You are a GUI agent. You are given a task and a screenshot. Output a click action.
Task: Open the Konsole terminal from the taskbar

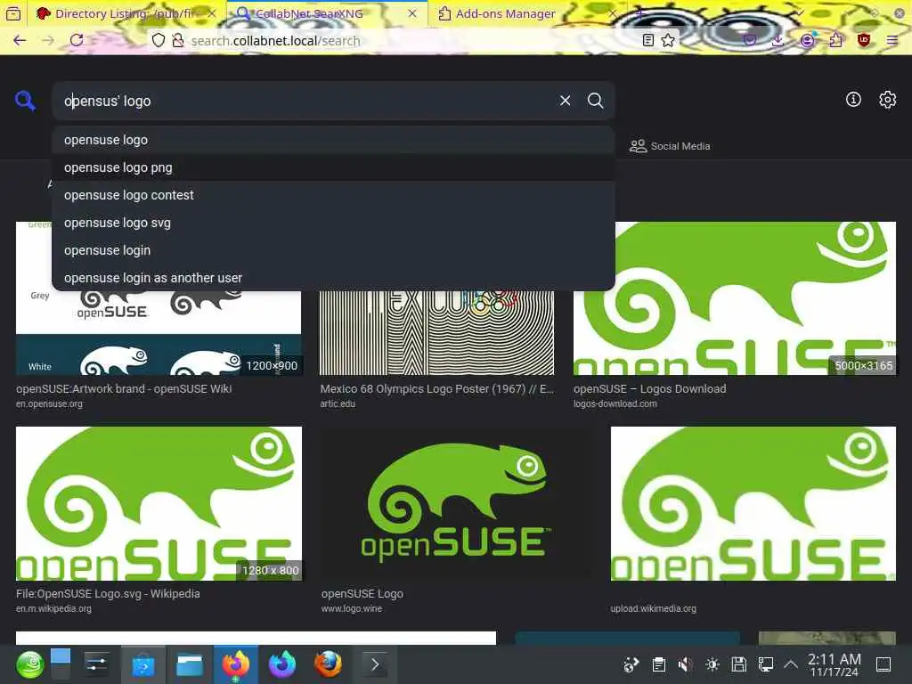coord(375,664)
